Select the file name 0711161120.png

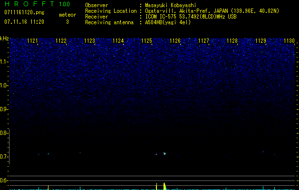tap(24, 13)
